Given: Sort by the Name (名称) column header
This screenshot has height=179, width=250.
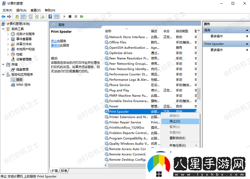Looking at the screenshot, I should [x=127, y=31].
